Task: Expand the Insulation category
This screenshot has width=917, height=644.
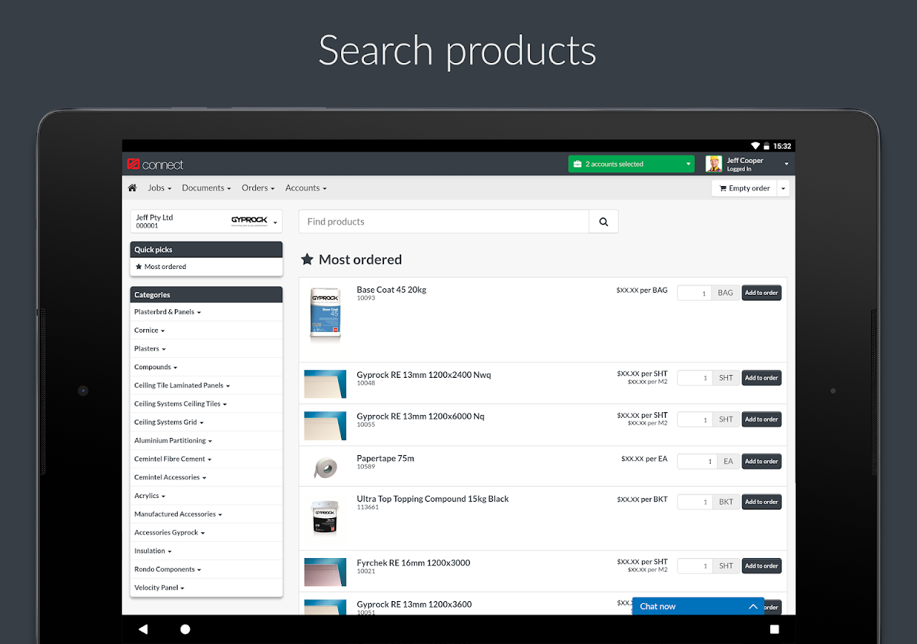Action: (x=206, y=551)
